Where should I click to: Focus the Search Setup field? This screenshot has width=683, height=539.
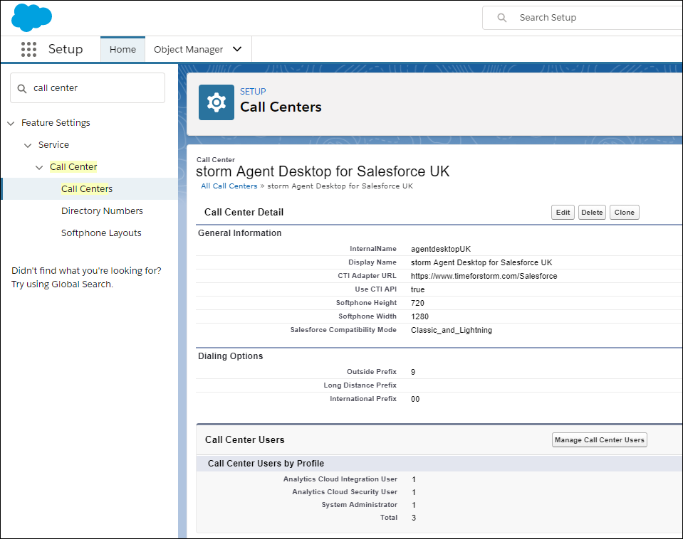click(584, 17)
